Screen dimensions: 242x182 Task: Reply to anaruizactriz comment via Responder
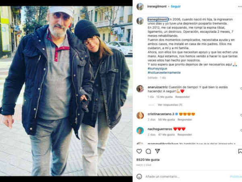pos(182,97)
